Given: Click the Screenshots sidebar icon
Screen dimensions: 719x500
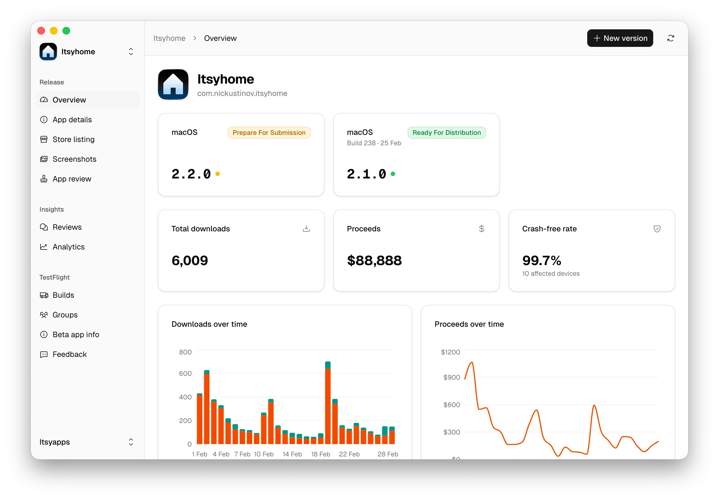Looking at the screenshot, I should (44, 159).
